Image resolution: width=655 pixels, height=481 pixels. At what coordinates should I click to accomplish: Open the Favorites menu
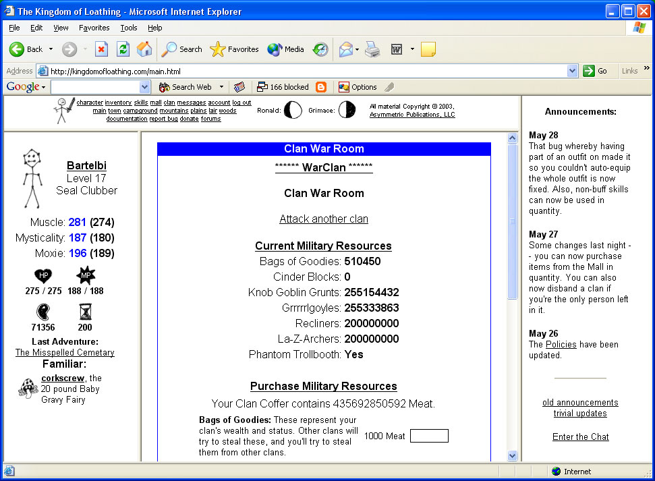coord(94,28)
